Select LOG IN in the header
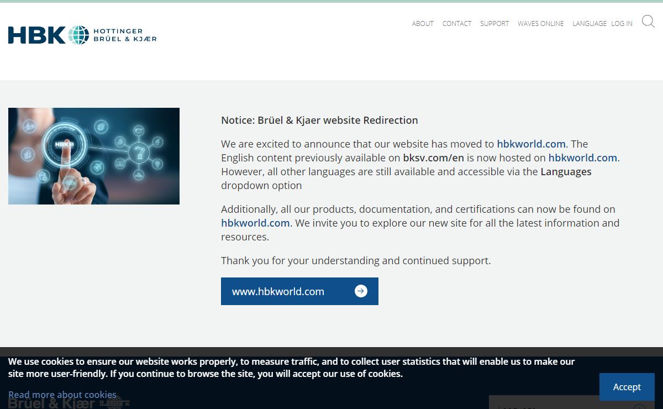The image size is (663, 409). coord(622,24)
